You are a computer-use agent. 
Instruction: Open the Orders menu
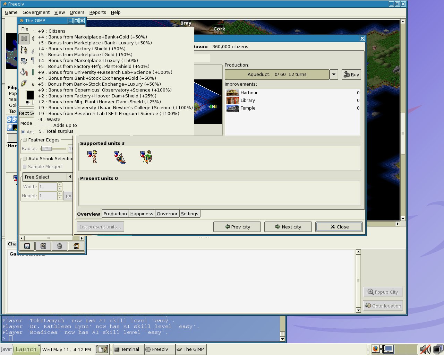77,12
